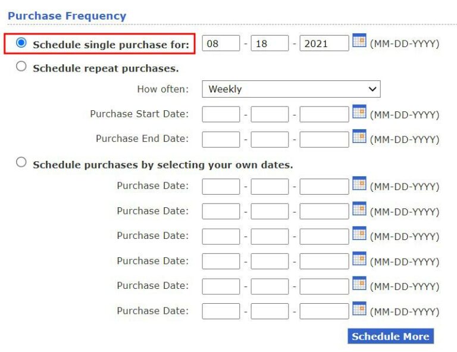Click calendar icon of fifth Purchase Date row
The image size is (457, 352).
(x=359, y=284)
